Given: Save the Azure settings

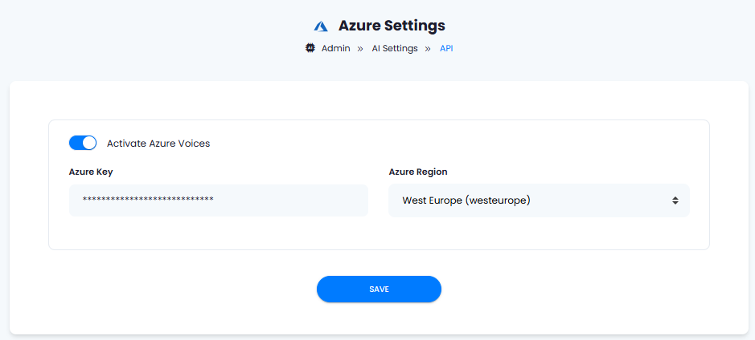Looking at the screenshot, I should (379, 289).
